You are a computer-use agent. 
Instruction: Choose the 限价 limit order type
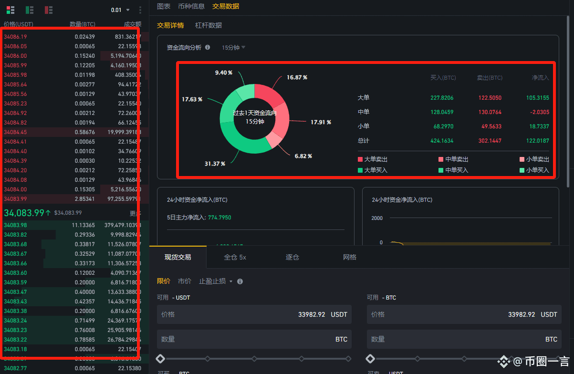(x=164, y=281)
